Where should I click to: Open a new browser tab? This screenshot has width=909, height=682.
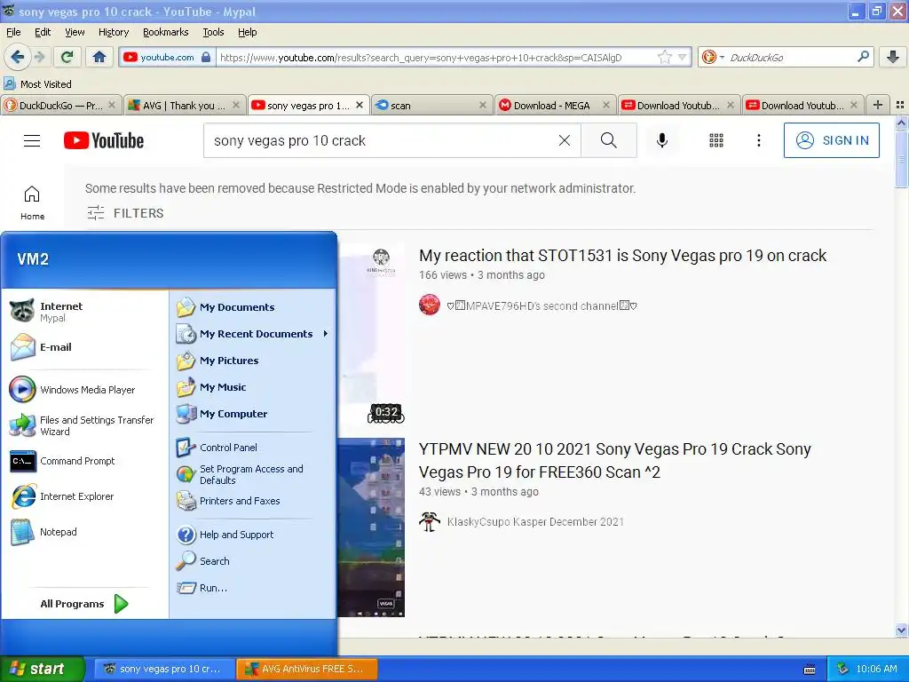(878, 105)
